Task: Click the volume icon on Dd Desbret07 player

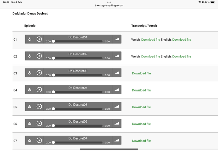Action: [x=117, y=140]
